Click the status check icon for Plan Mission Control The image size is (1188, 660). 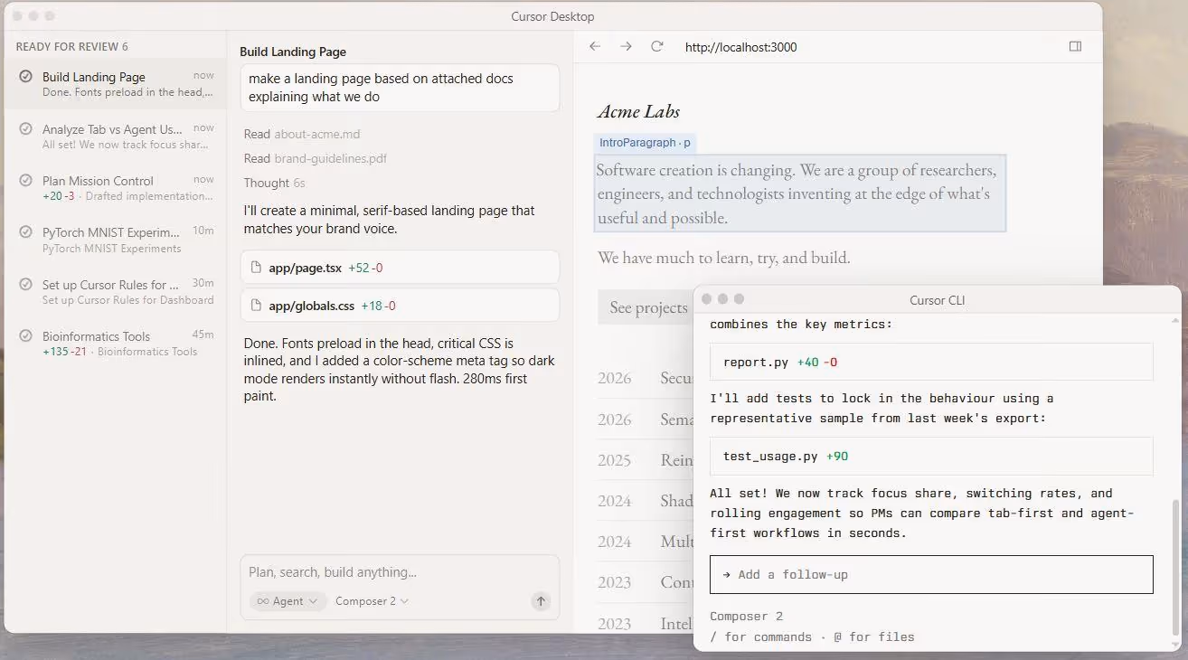point(26,181)
